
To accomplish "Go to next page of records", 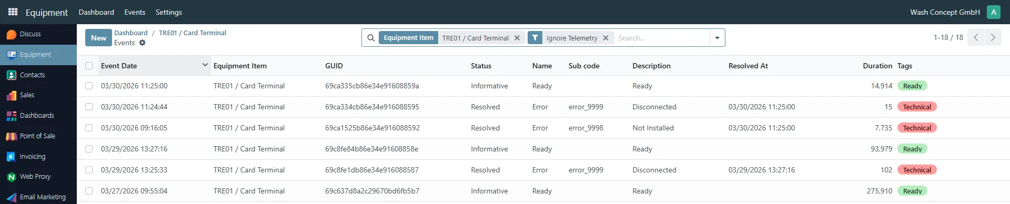I will [993, 37].
